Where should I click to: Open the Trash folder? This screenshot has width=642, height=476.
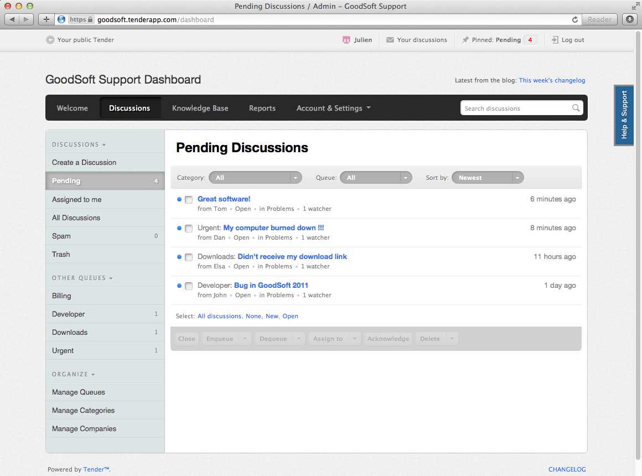pyautogui.click(x=105, y=254)
